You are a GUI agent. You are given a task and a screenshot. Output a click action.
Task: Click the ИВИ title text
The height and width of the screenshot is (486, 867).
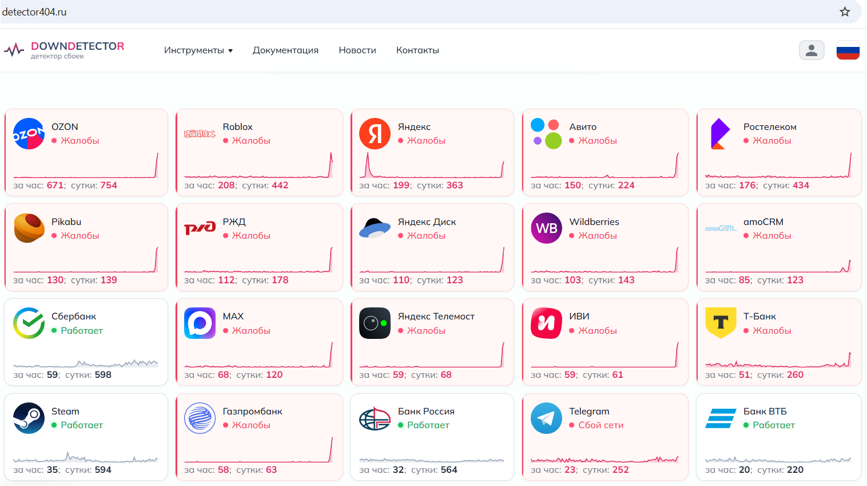[579, 316]
